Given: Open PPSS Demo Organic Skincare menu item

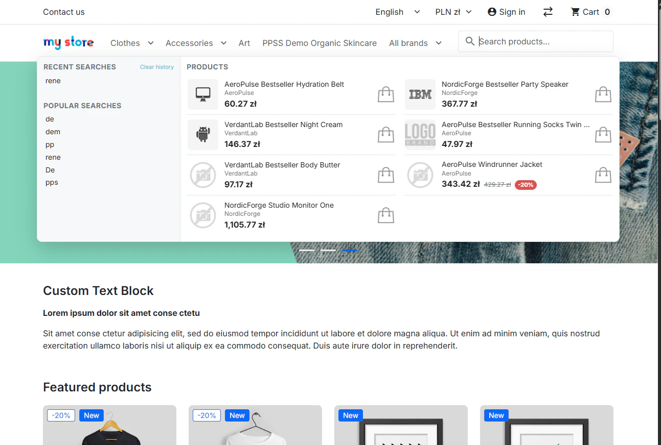Looking at the screenshot, I should click(320, 43).
